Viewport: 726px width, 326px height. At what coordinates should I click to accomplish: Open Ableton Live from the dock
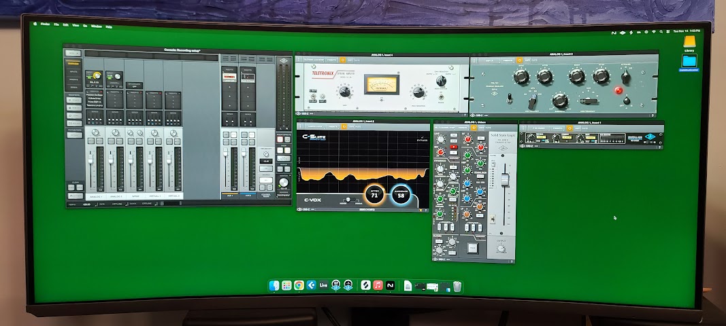coord(324,285)
